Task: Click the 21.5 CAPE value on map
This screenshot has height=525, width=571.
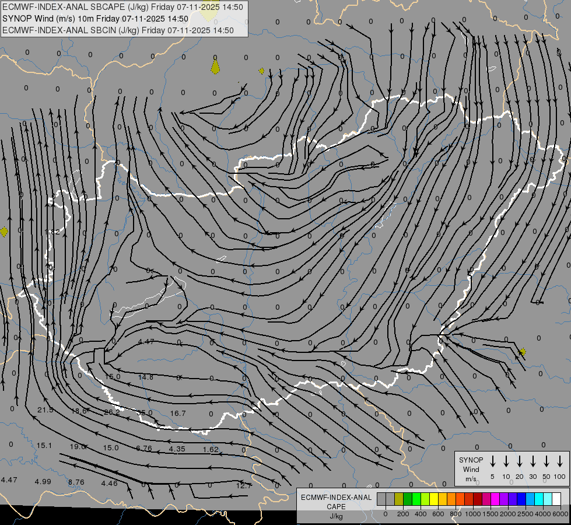Action: click(45, 410)
